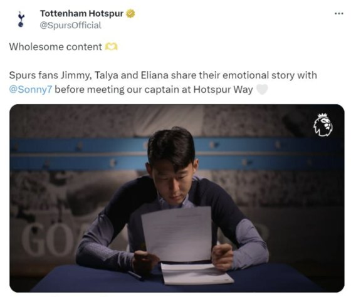The height and width of the screenshot is (297, 351).
Task: Click the pen lying on the table
Action: [135, 275]
